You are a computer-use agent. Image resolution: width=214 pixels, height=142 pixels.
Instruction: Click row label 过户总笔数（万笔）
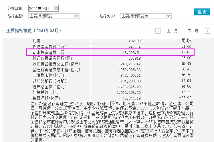[x=49, y=81]
